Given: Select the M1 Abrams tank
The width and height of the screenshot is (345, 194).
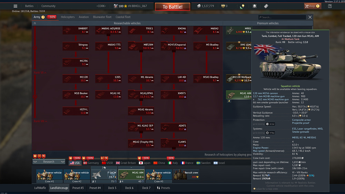Looking at the screenshot, I should point(141,79).
